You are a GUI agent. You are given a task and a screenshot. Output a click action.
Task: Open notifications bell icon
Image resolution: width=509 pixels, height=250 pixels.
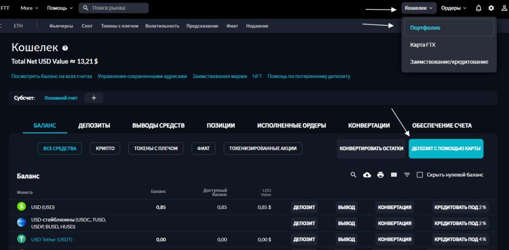[478, 8]
